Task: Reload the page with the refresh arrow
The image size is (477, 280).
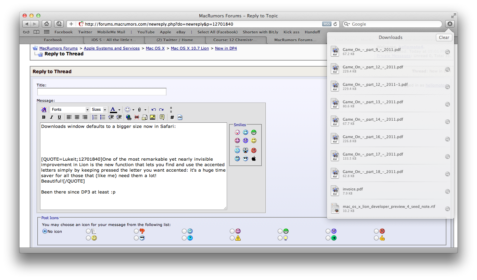Action: 336,24
